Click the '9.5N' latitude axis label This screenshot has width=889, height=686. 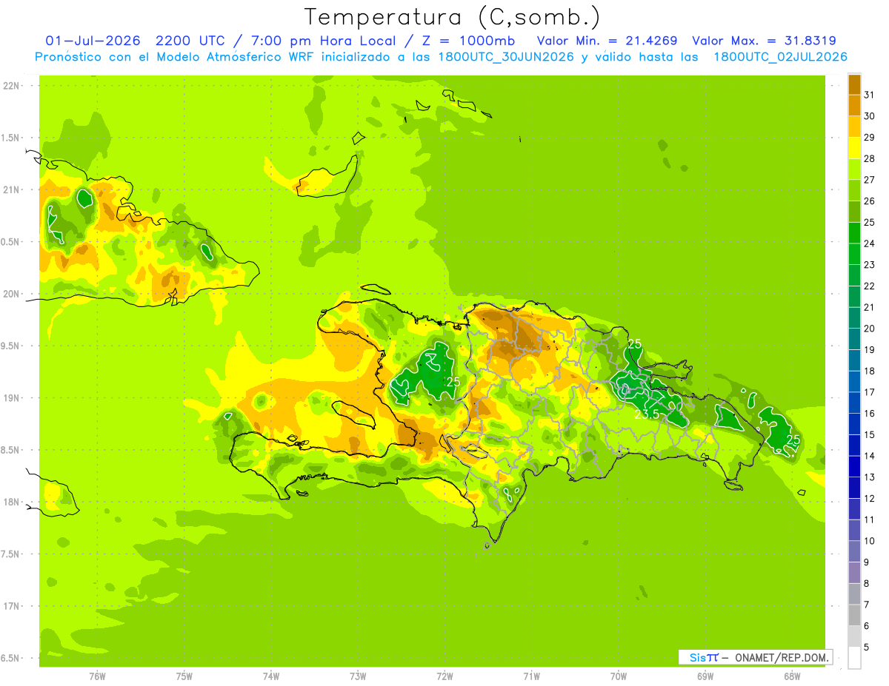(x=11, y=346)
